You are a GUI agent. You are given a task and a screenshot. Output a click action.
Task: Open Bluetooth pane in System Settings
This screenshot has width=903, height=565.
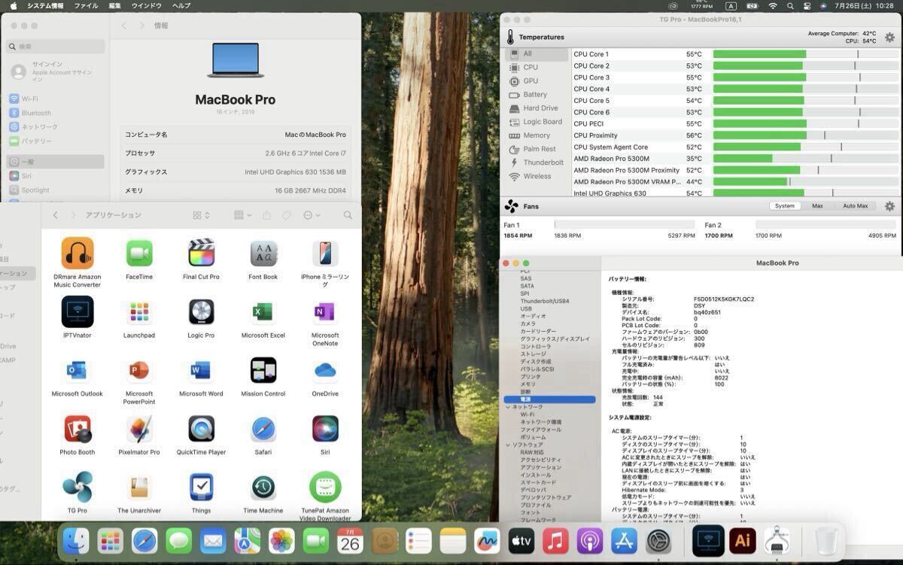click(x=56, y=113)
